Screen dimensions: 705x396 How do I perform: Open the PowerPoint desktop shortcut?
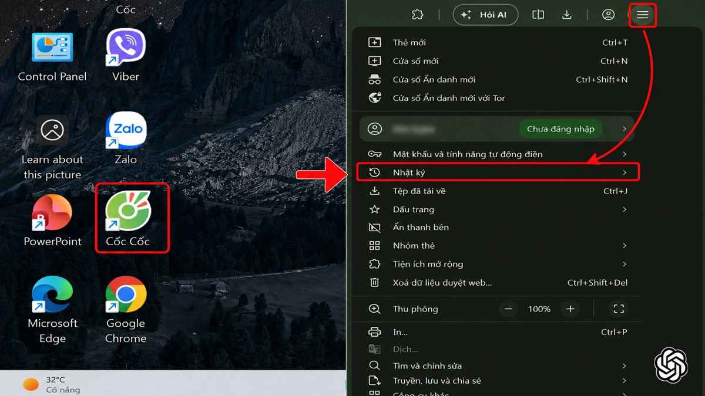pyautogui.click(x=52, y=220)
